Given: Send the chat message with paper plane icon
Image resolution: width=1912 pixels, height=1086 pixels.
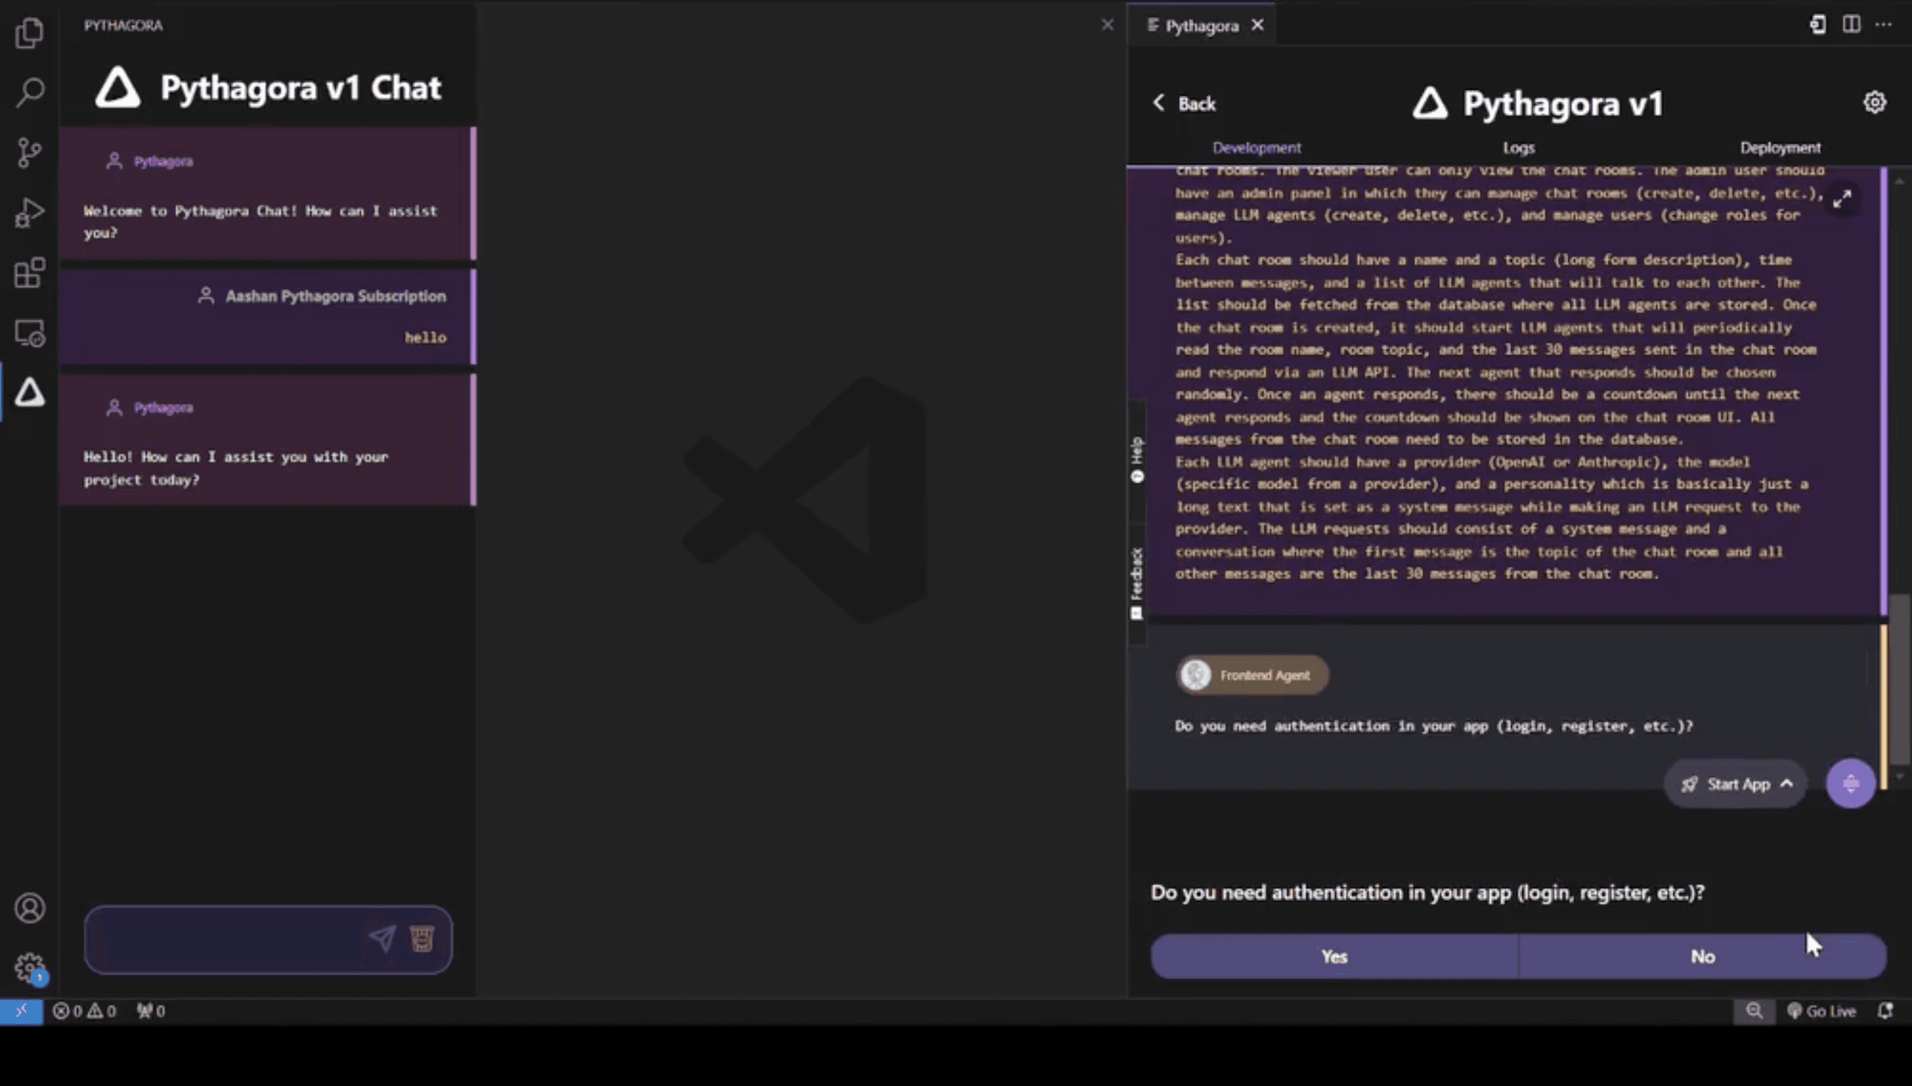Looking at the screenshot, I should [x=382, y=938].
